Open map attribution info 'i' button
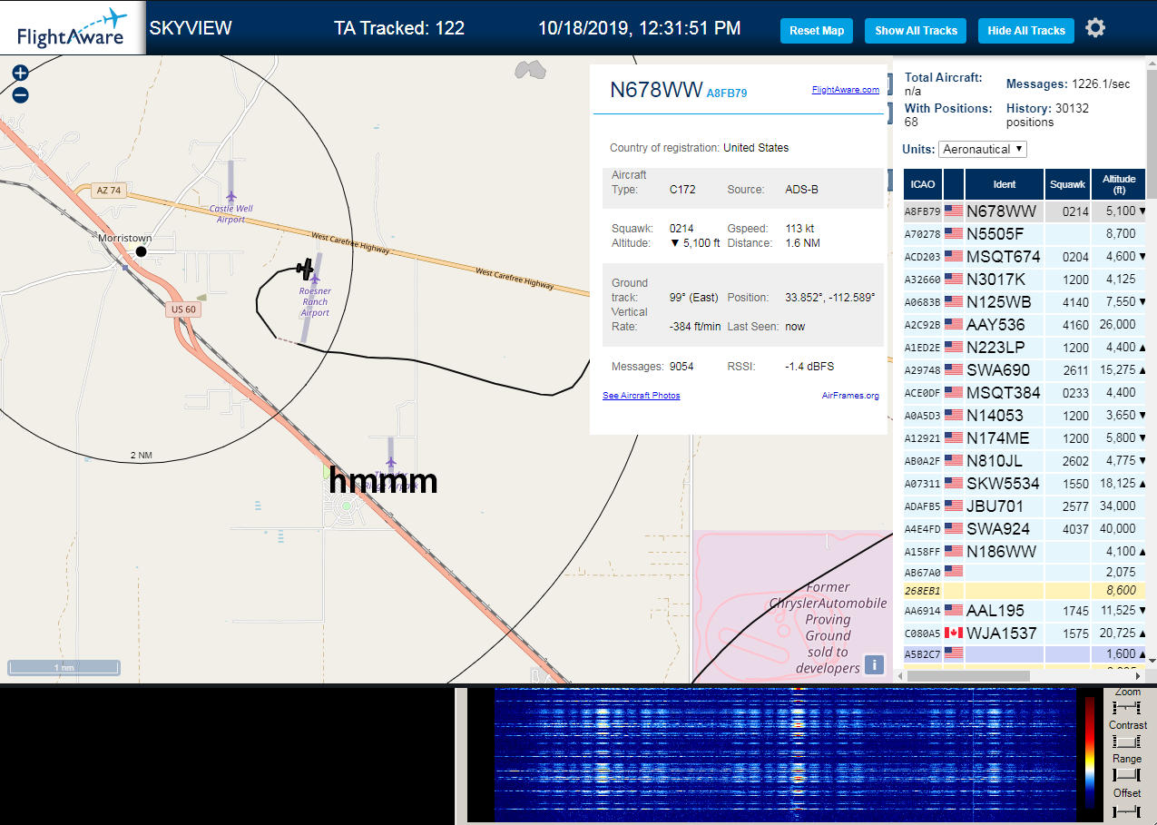 tap(874, 664)
